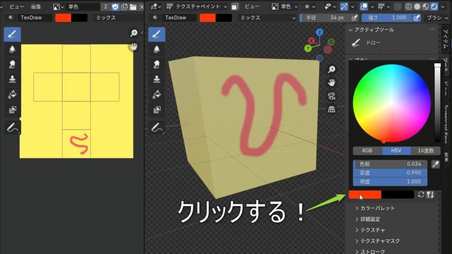452x254 pixels.
Task: Expand the テクスチャマスク panel
Action: pyautogui.click(x=378, y=241)
